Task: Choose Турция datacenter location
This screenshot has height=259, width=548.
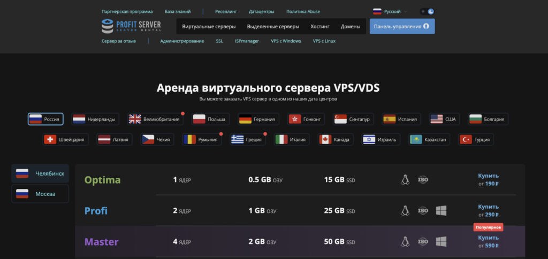Action: point(476,140)
